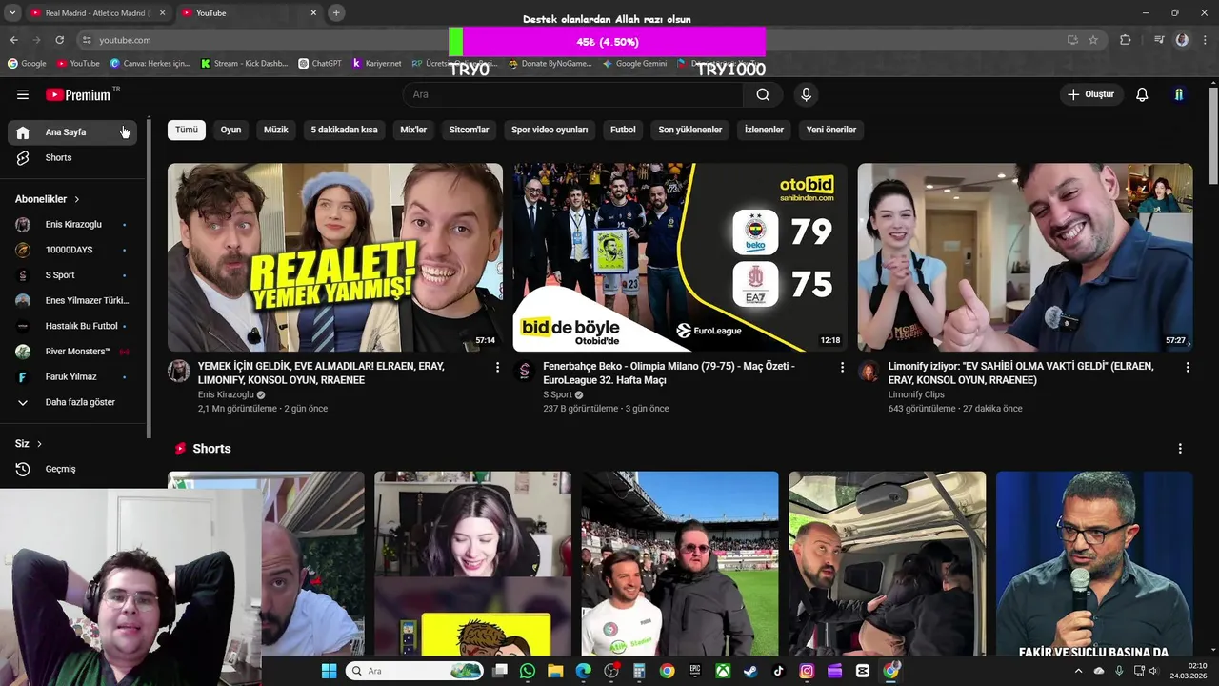The height and width of the screenshot is (686, 1219).
Task: Open Shorts in the sidebar
Action: point(71,157)
